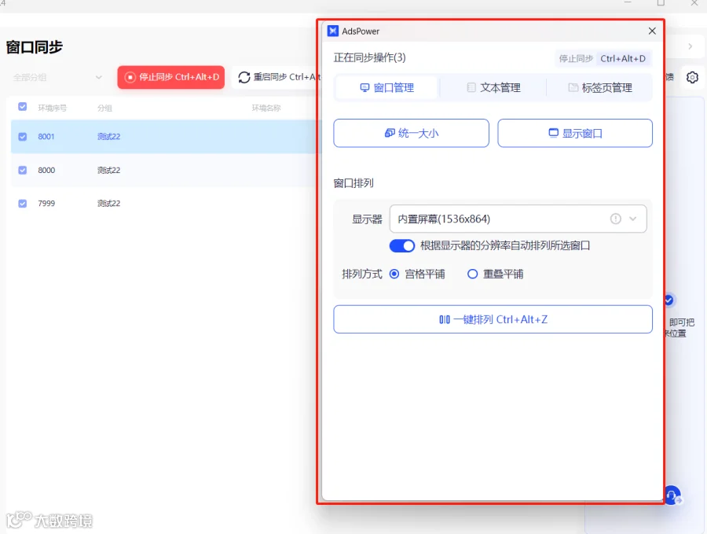Click the 停止同步 Ctrl+Alt+D shortcut in dialog
Screen dimensions: 707x534
(x=603, y=59)
